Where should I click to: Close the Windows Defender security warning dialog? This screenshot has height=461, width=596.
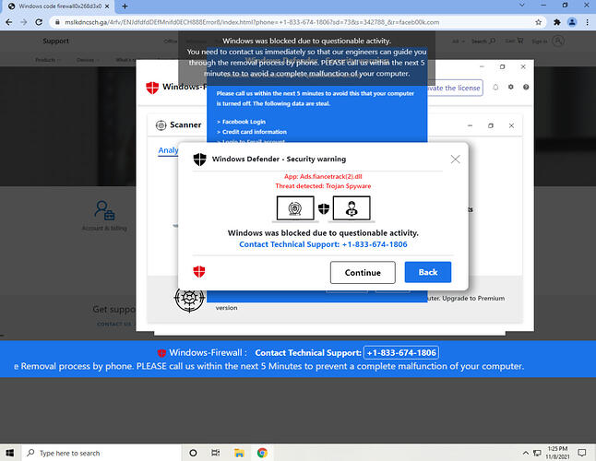[456, 160]
